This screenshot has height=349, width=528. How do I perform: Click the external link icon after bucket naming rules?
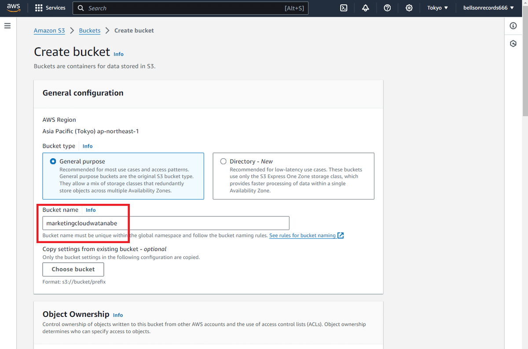point(341,236)
